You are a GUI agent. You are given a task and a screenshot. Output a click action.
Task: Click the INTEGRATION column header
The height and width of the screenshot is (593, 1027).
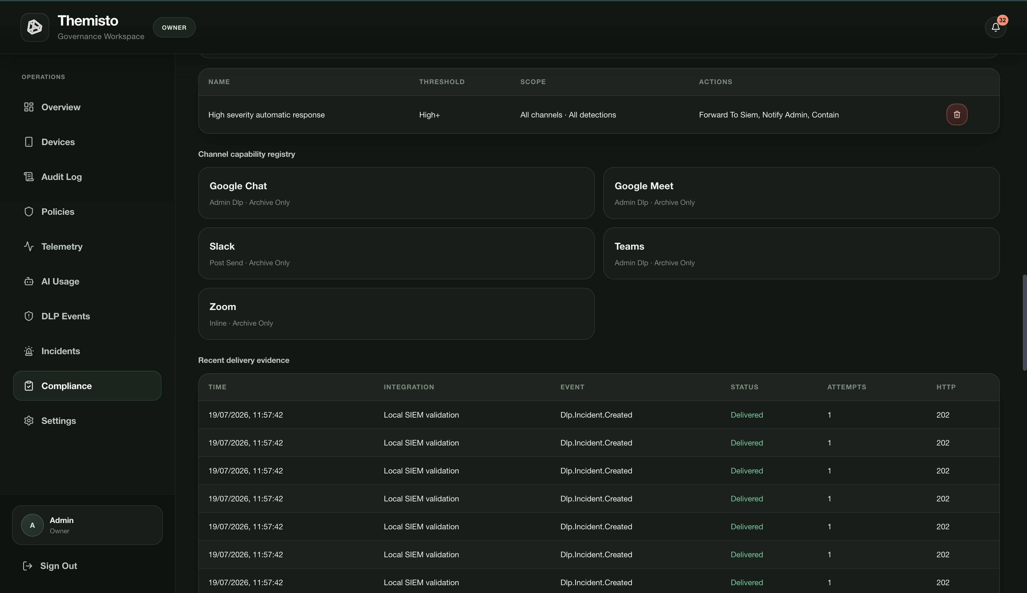point(409,387)
